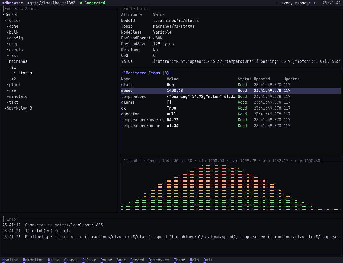
Task: Expand the plant topic node
Action: [8, 85]
